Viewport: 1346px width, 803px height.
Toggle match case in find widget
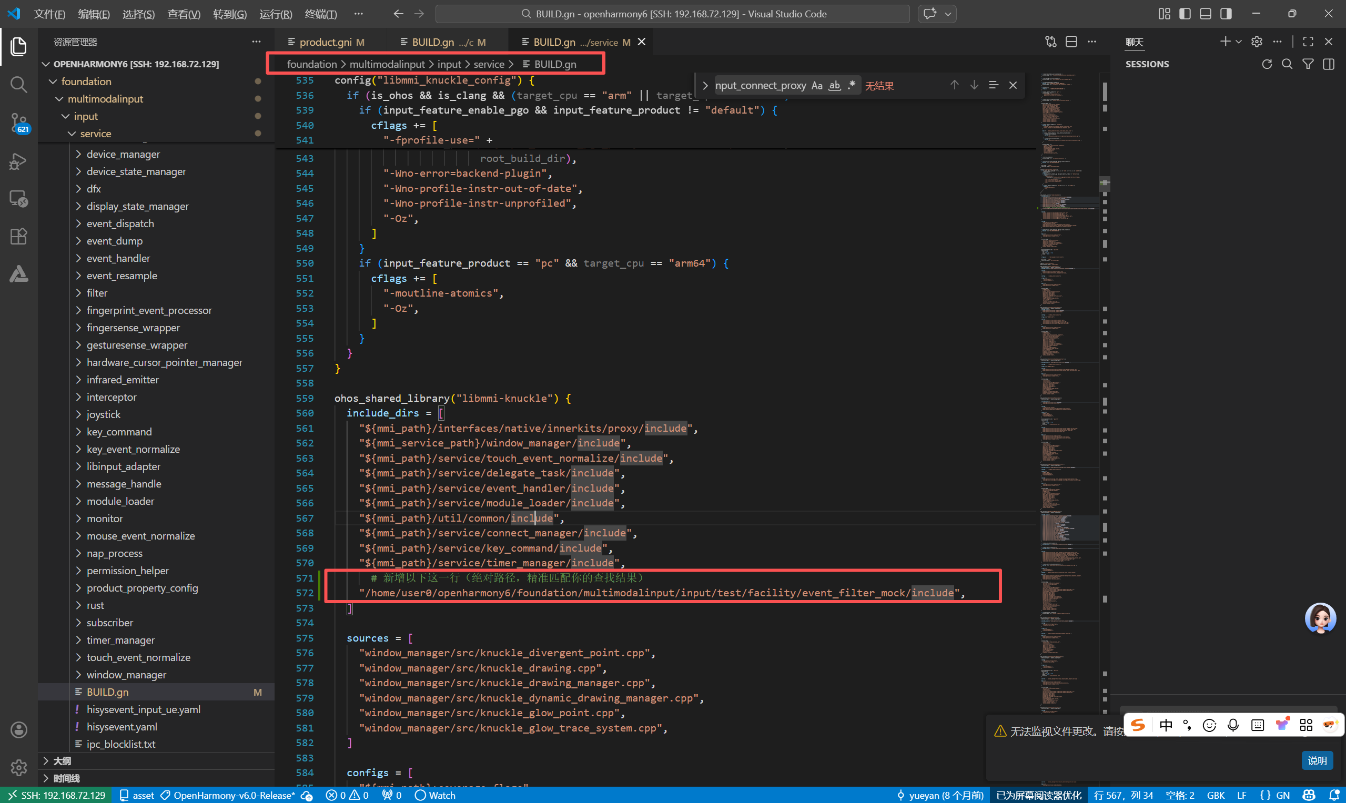pos(817,86)
